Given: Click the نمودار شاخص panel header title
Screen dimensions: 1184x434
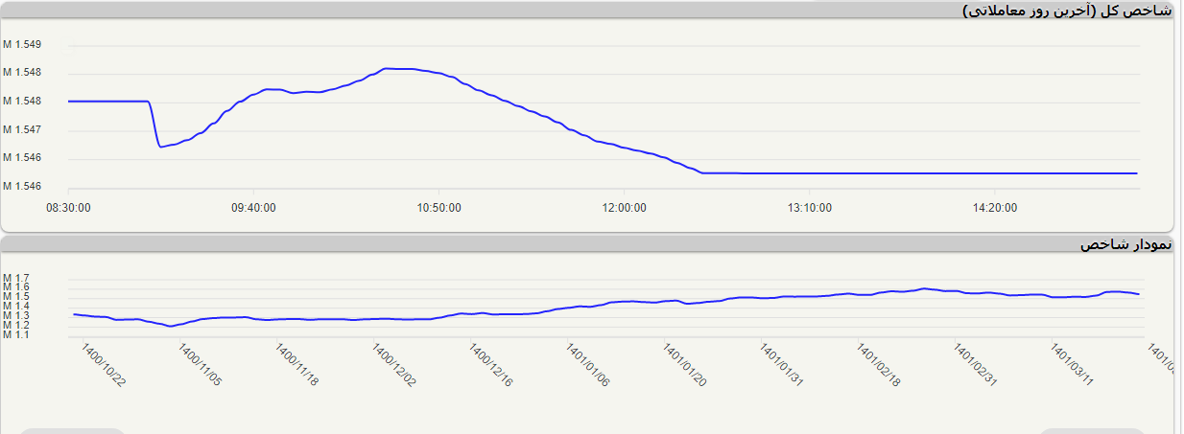Looking at the screenshot, I should 1125,245.
